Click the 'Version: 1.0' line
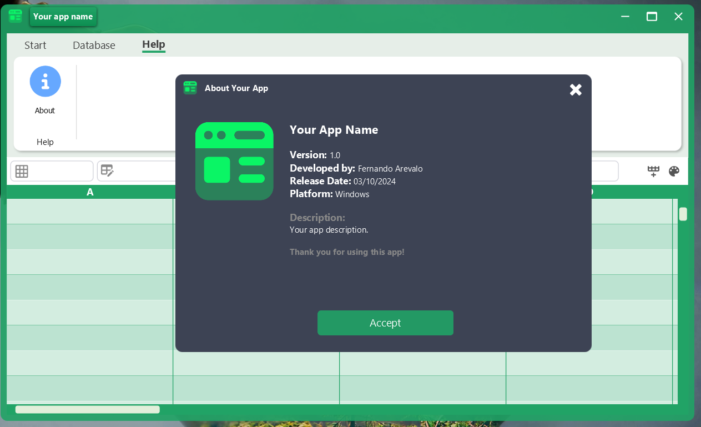 click(315, 155)
